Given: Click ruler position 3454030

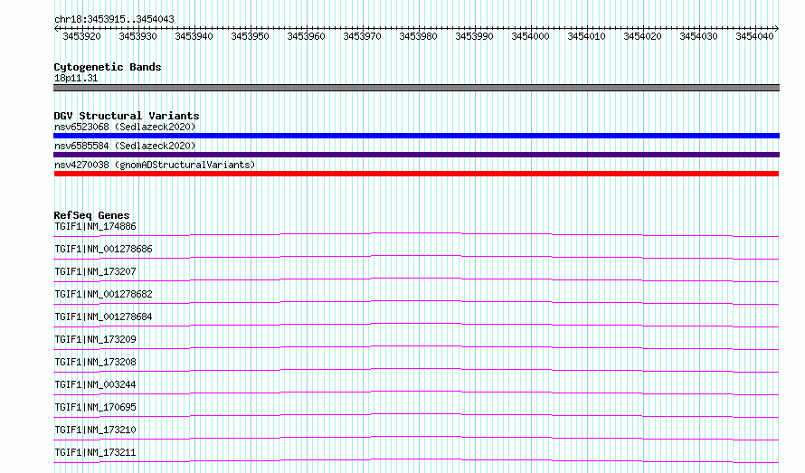Looking at the screenshot, I should [698, 36].
